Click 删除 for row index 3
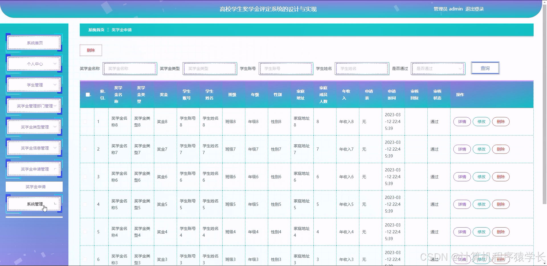The height and width of the screenshot is (266, 547). point(501,177)
